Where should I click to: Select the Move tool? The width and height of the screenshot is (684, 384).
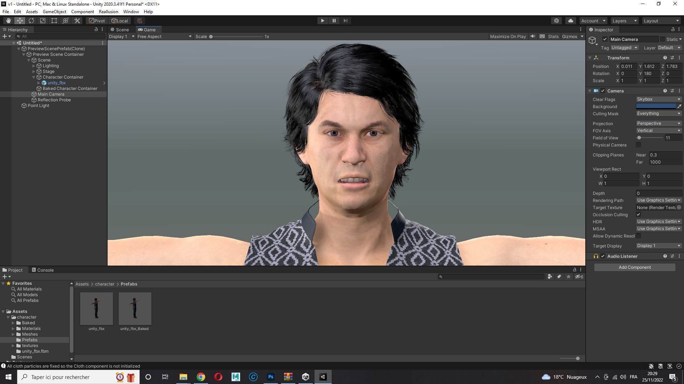click(x=20, y=21)
